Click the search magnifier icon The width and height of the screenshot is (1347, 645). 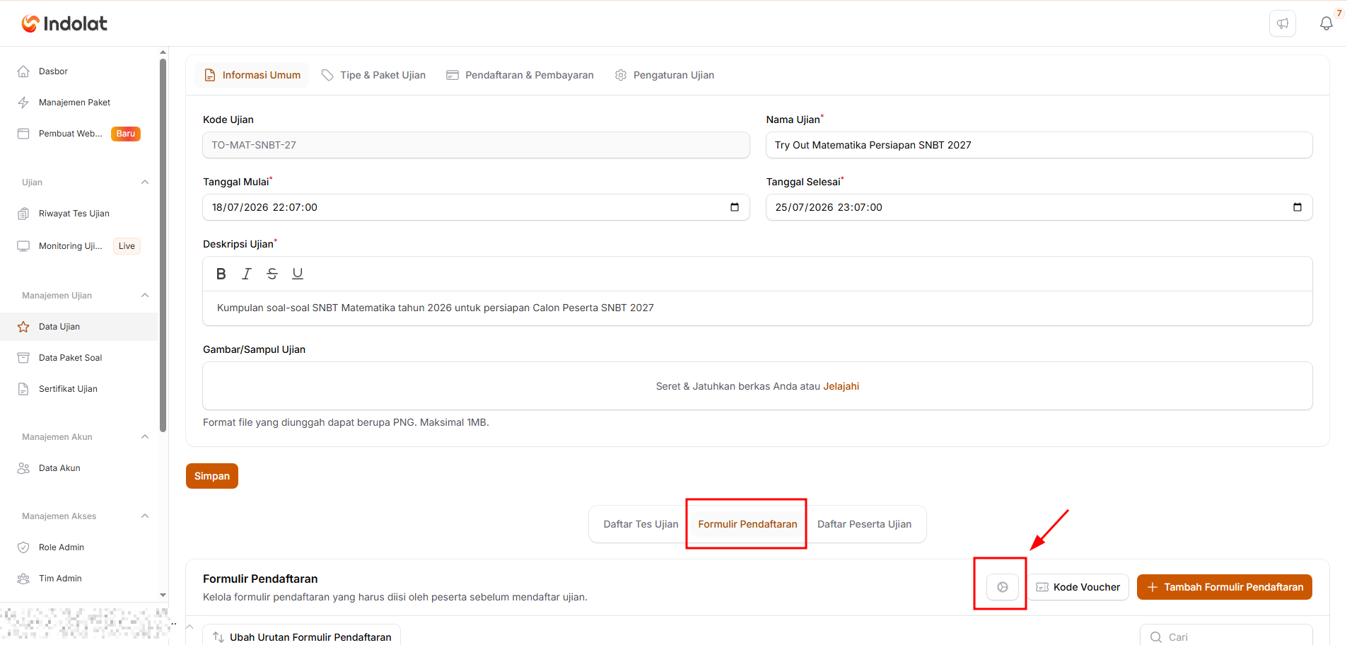[1156, 637]
